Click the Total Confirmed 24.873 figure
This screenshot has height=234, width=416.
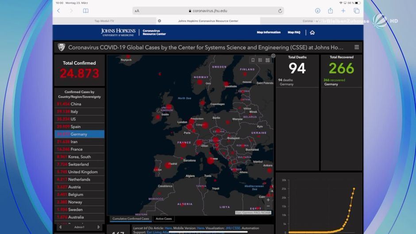coord(79,73)
